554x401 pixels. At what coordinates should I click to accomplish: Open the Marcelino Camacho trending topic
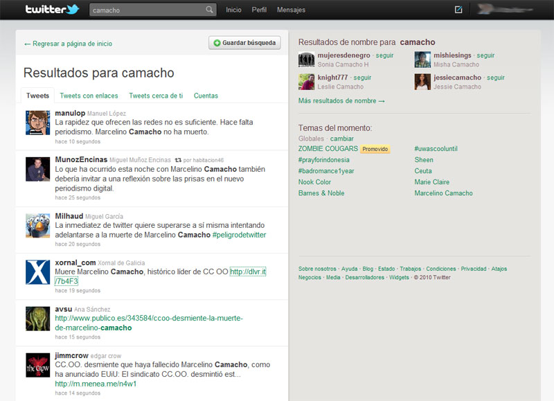(x=443, y=193)
